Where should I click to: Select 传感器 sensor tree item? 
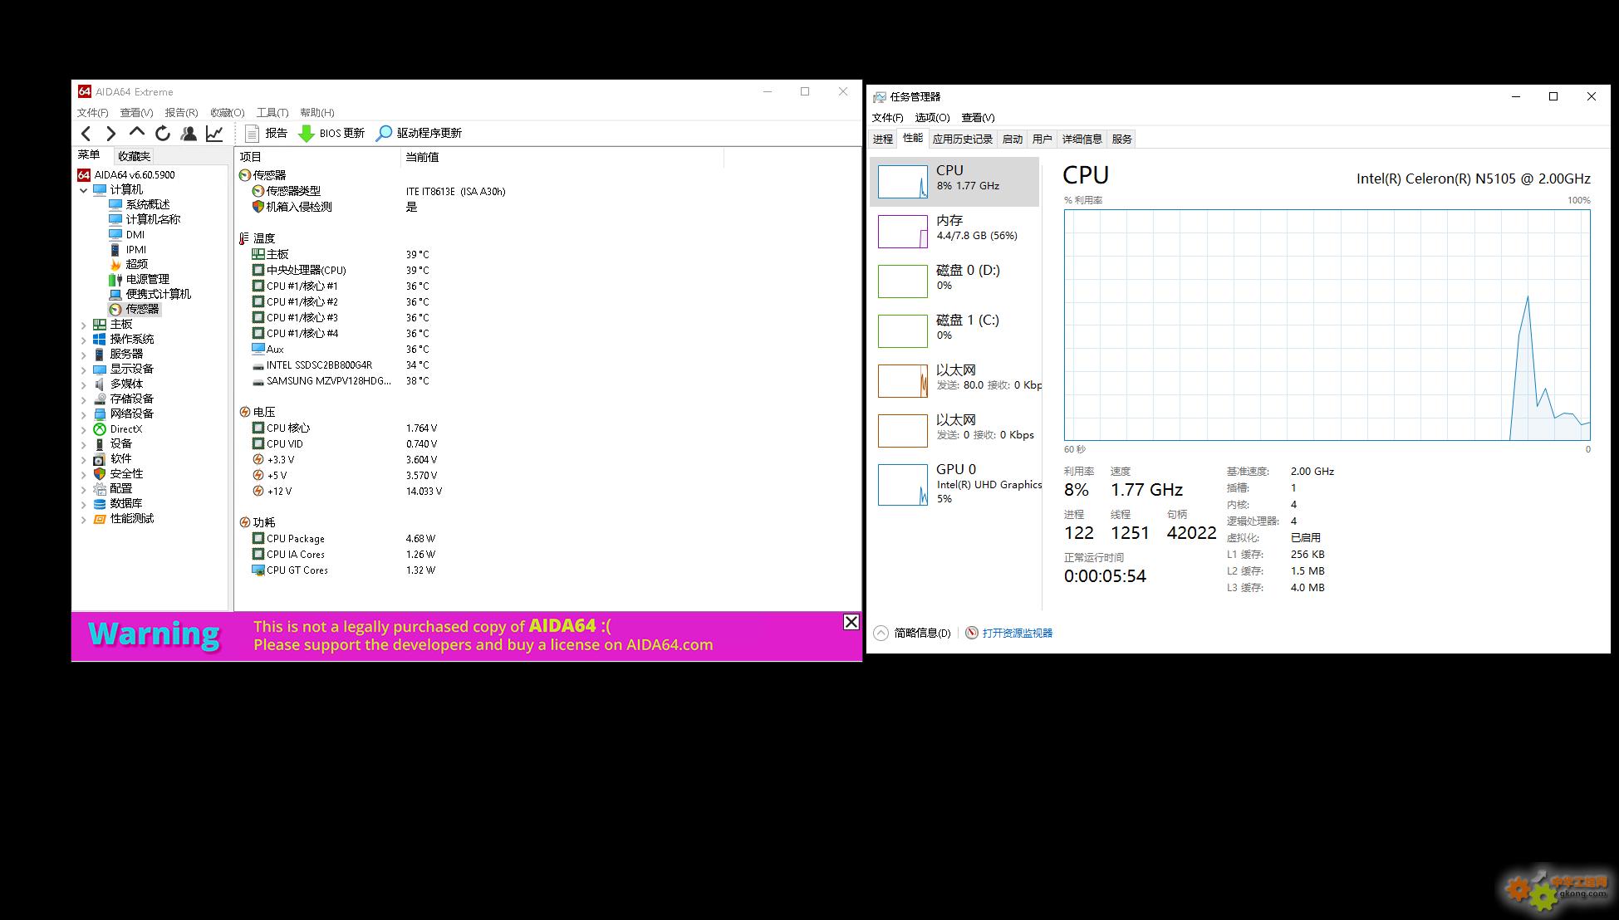(134, 309)
